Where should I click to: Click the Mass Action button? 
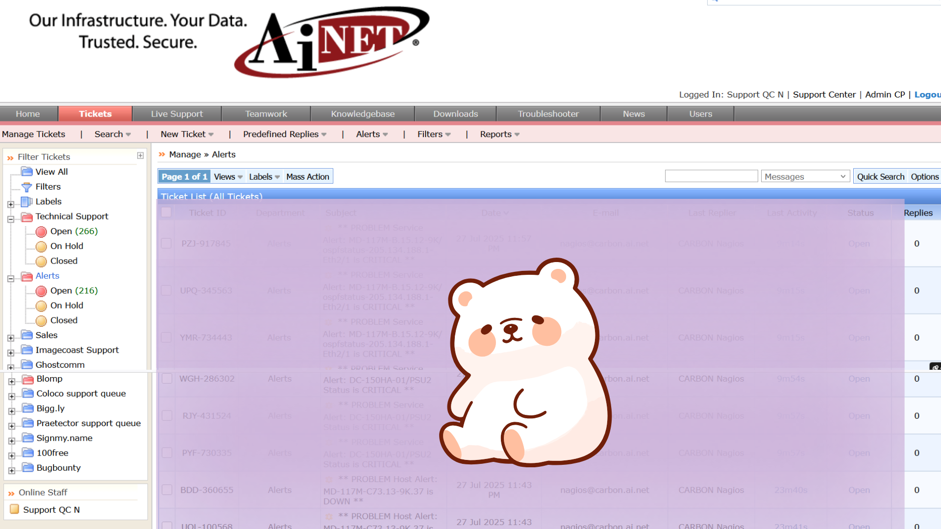308,177
